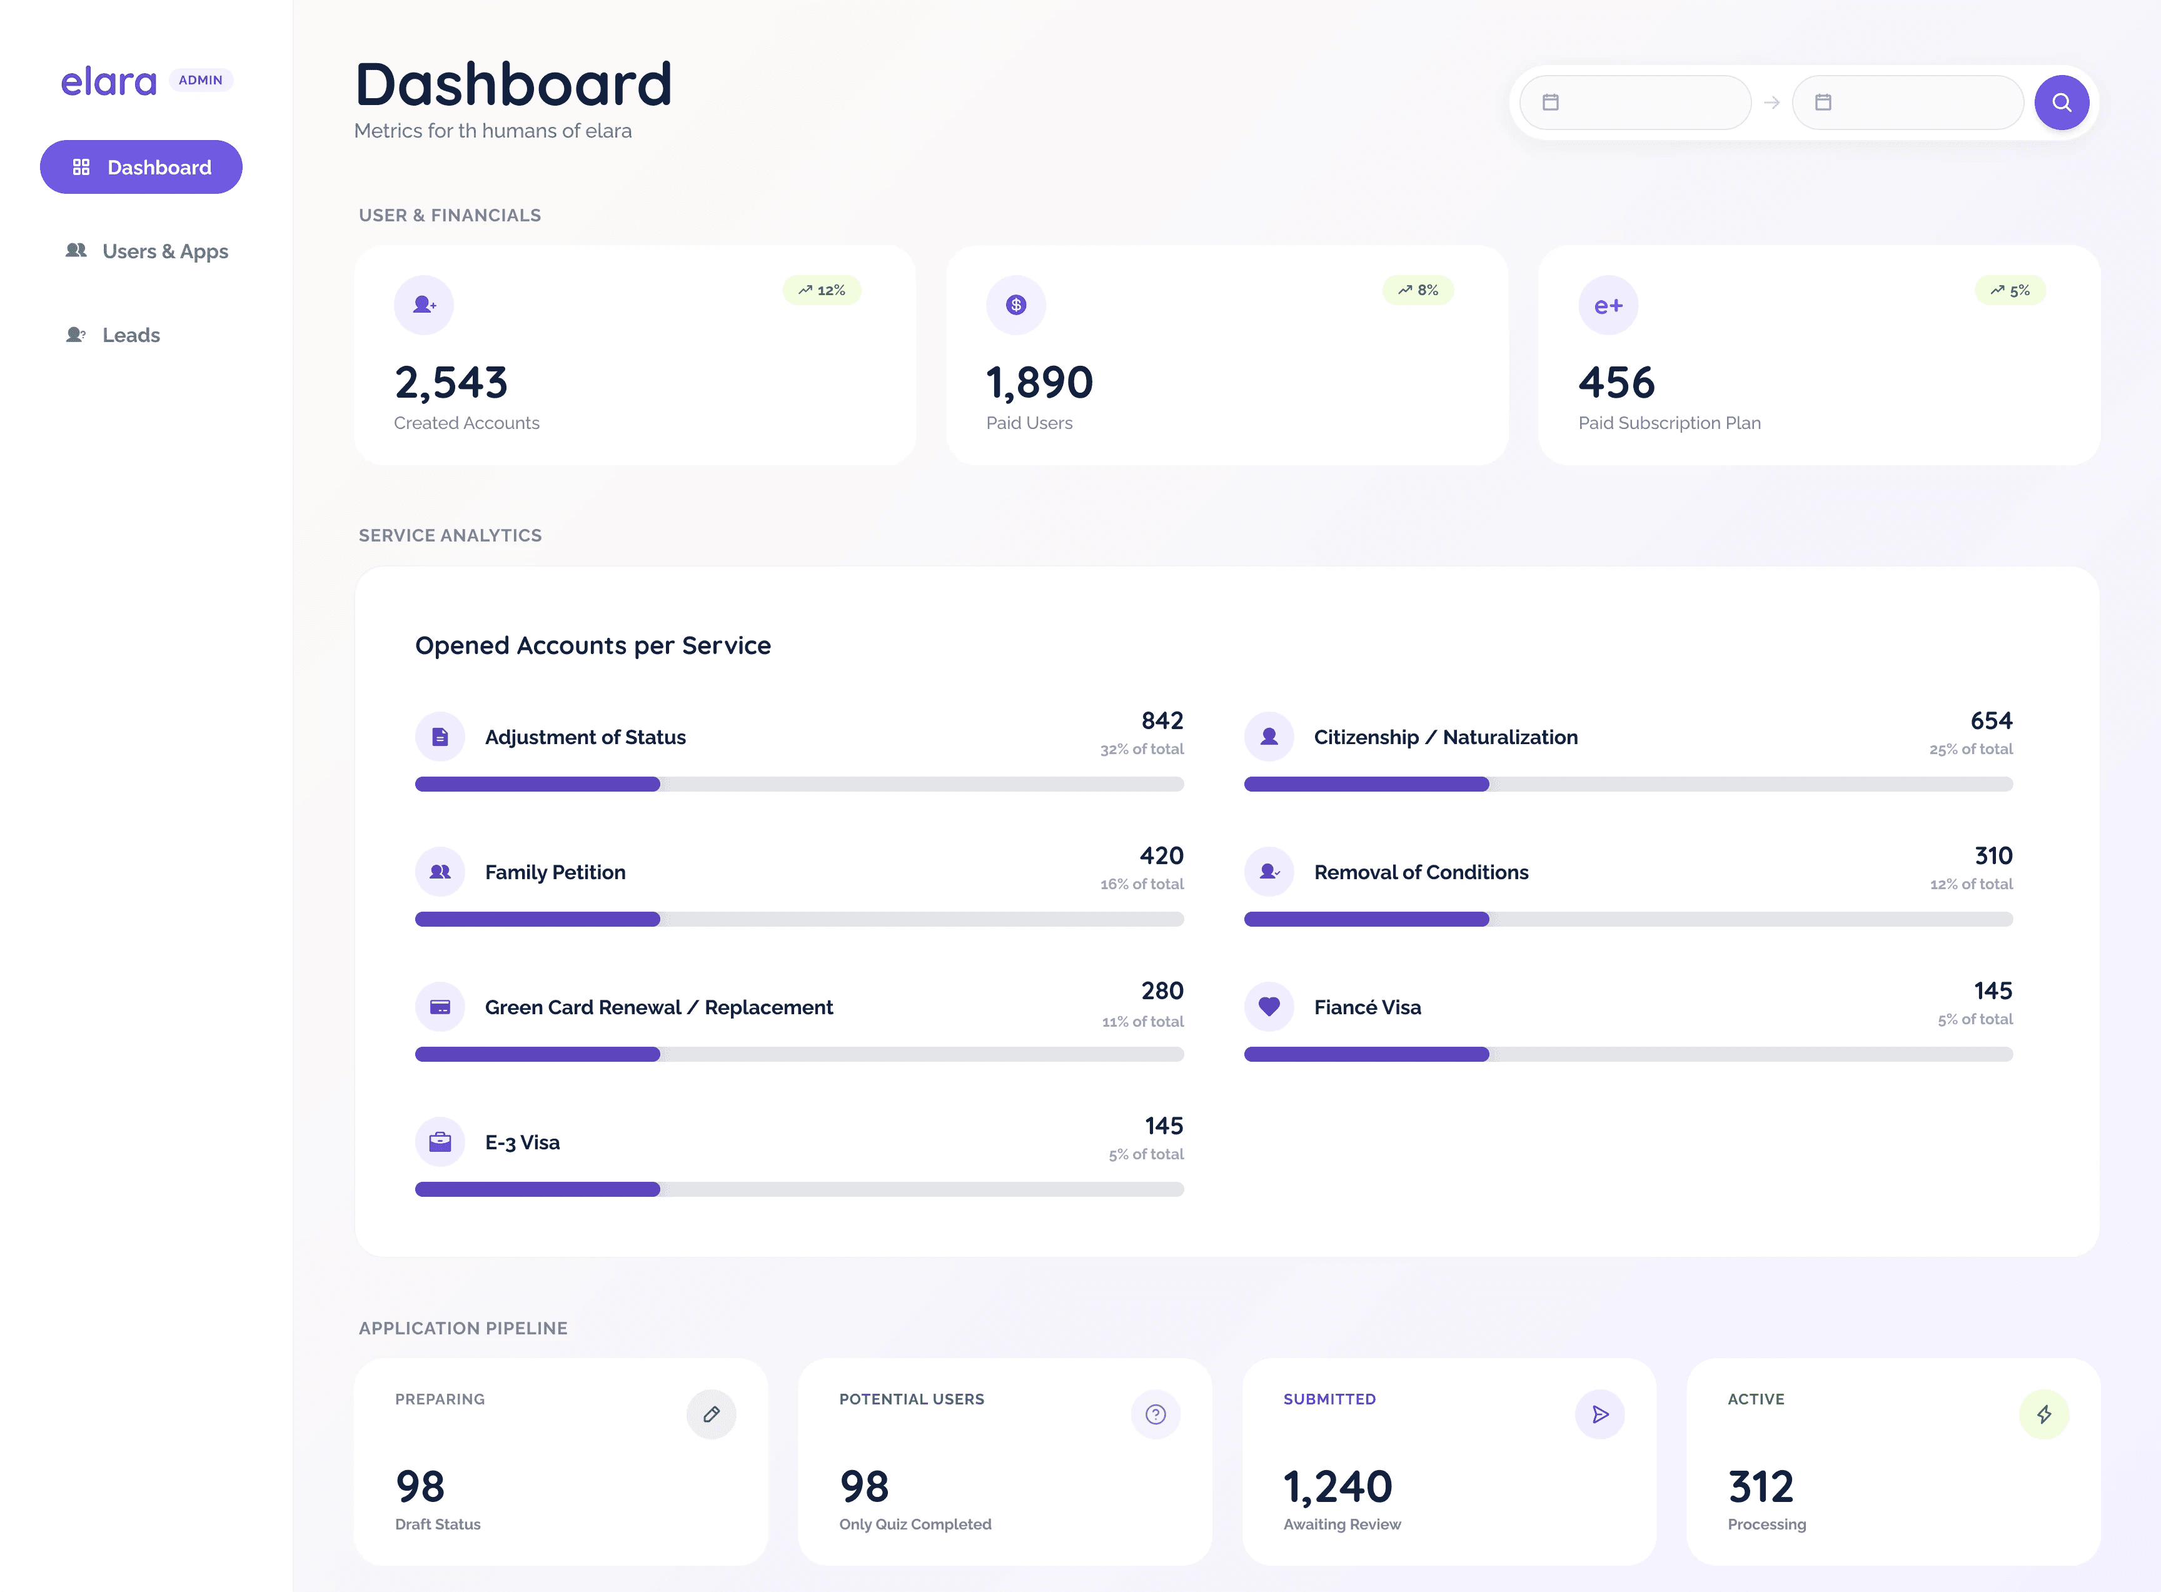Click the Fiancé Visa progress bar
The height and width of the screenshot is (1592, 2161).
pyautogui.click(x=1628, y=1054)
